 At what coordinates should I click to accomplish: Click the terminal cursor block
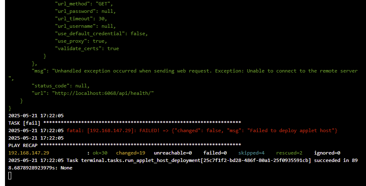tap(10, 176)
